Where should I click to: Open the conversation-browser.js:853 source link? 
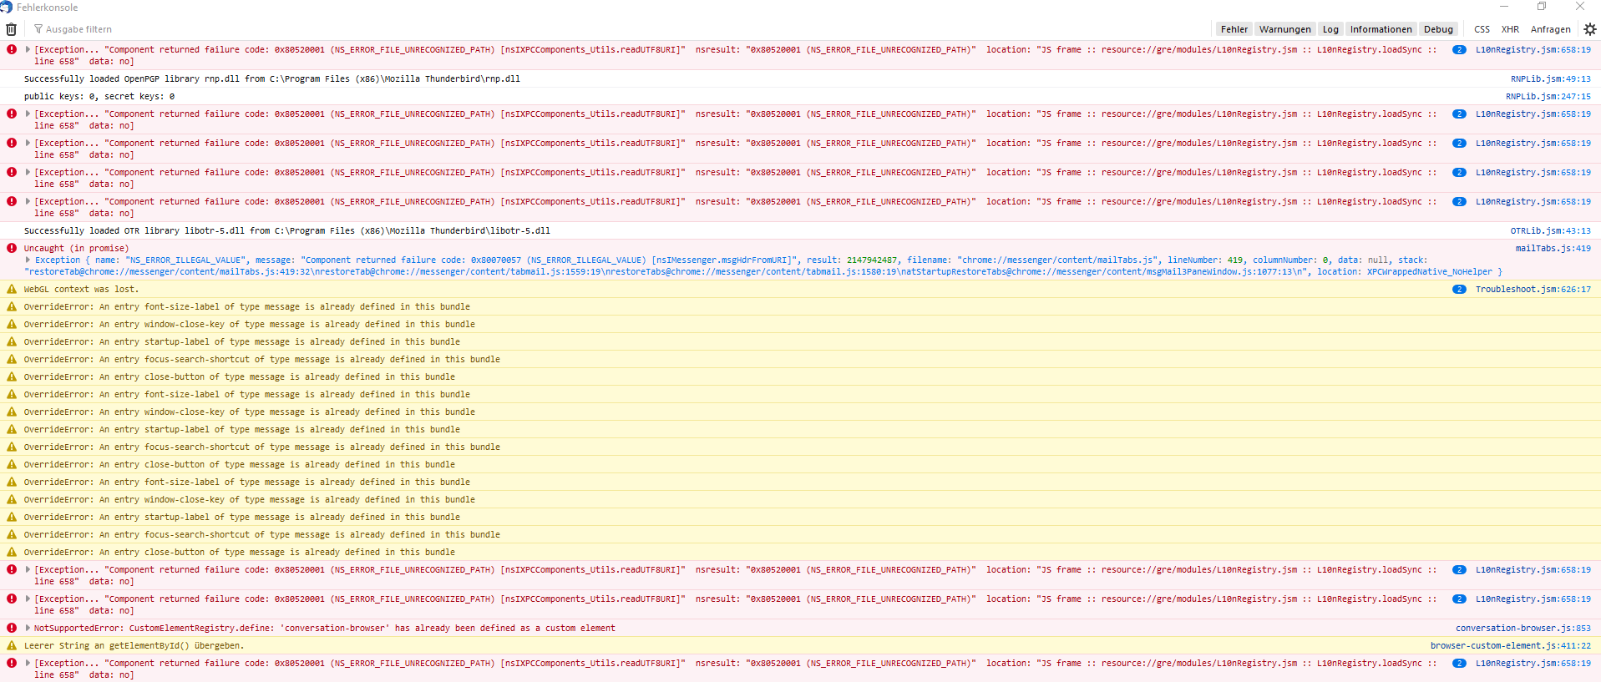(1522, 629)
